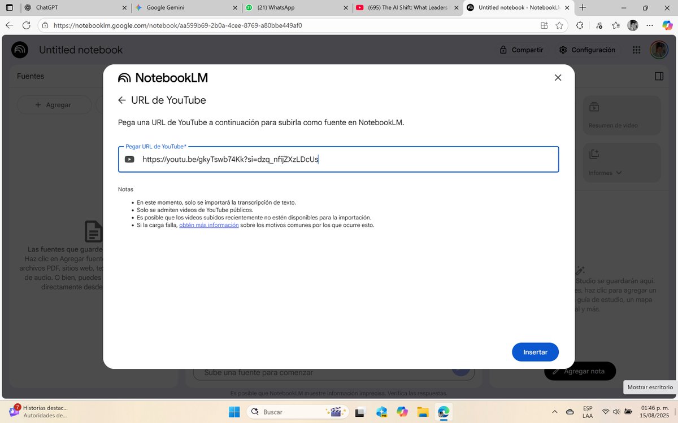Click the Pegar URL de YouTube input field
Viewport: 678px width, 423px height.
(x=338, y=160)
